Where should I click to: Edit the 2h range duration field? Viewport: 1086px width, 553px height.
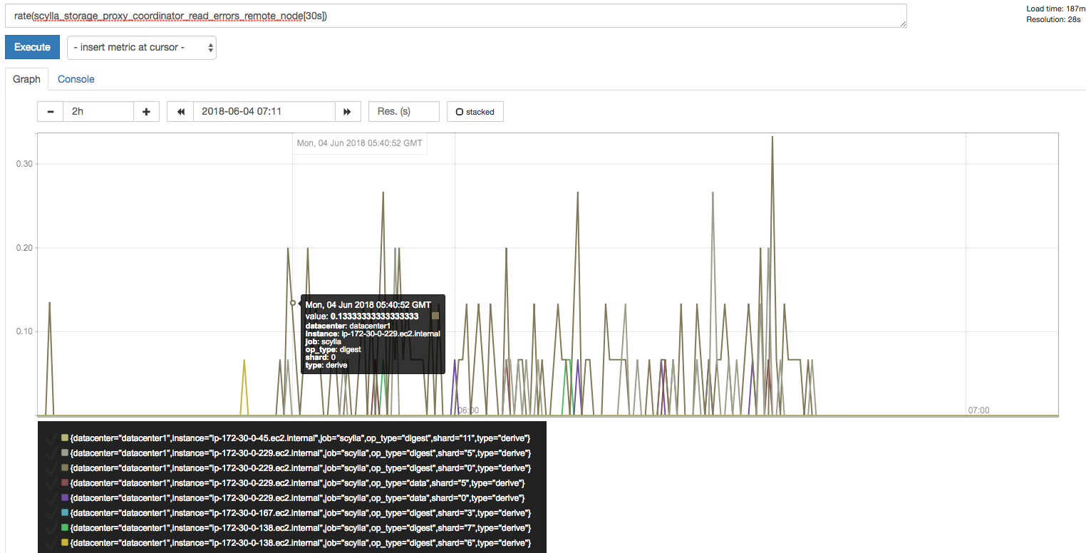point(98,111)
